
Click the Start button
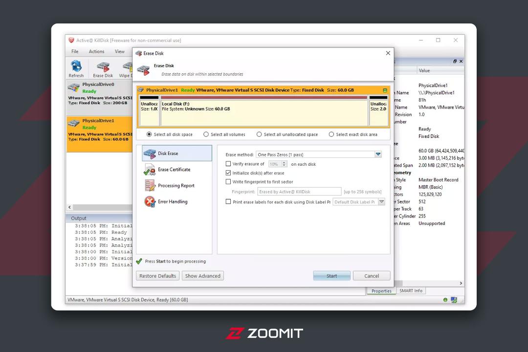coord(331,276)
